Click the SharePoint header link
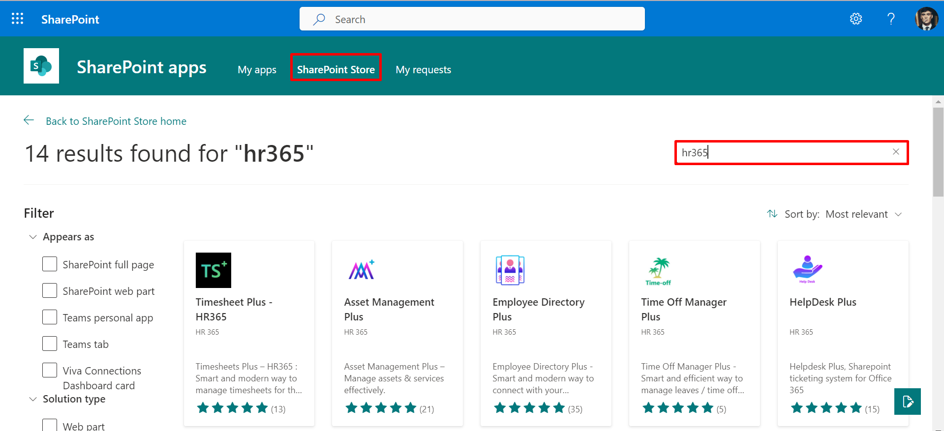Screen dimensions: 944x431 point(70,19)
